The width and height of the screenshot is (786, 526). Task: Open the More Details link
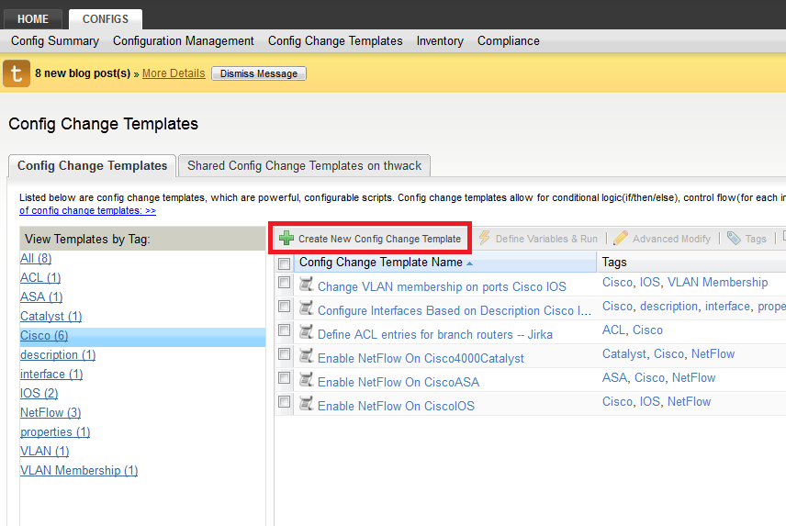click(174, 73)
